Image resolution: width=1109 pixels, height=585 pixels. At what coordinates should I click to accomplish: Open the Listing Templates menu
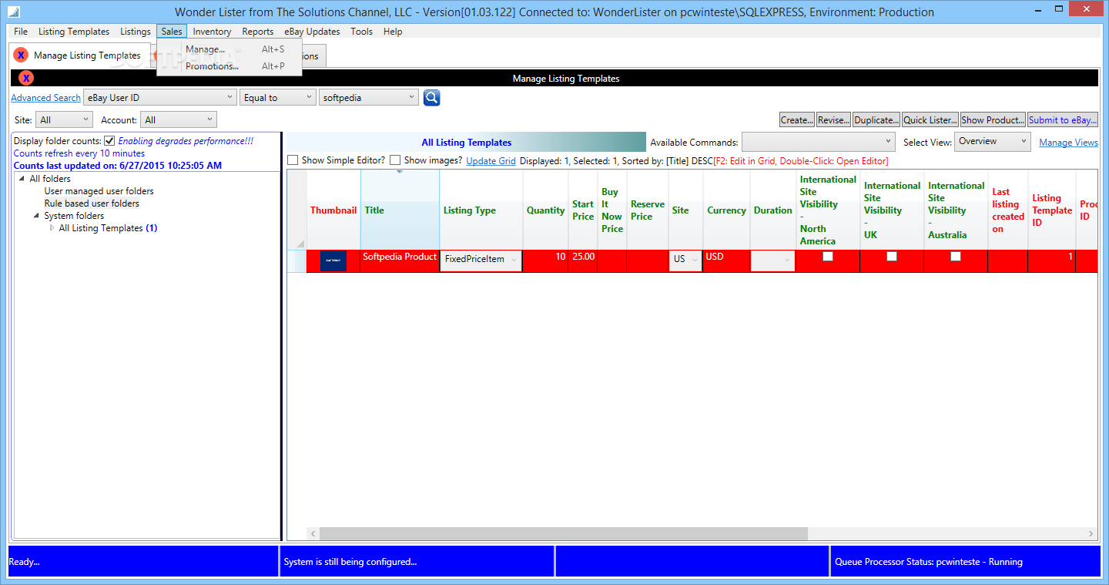click(74, 32)
